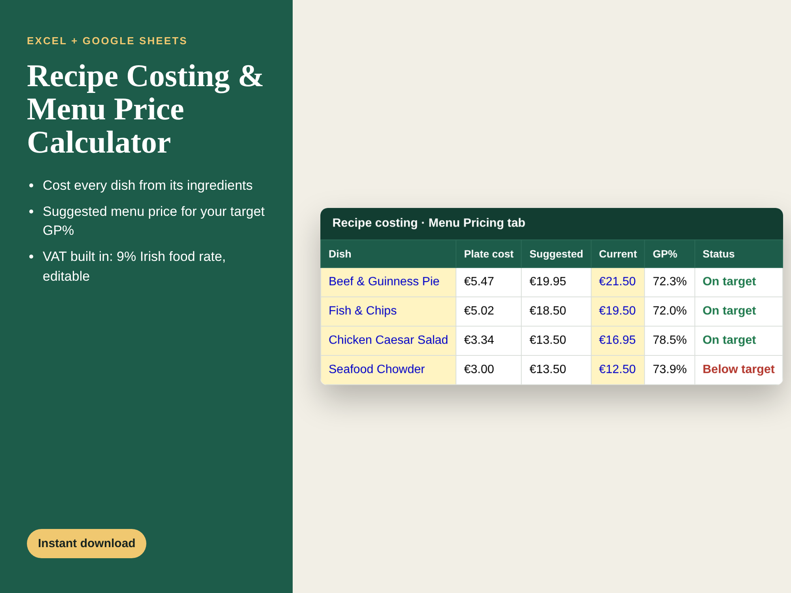Edit the €12.50 current price cell
The width and height of the screenshot is (791, 593).
click(618, 370)
